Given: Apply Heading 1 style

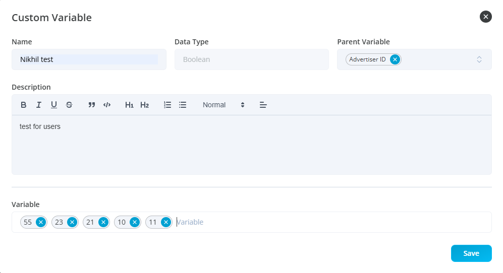Looking at the screenshot, I should (129, 105).
